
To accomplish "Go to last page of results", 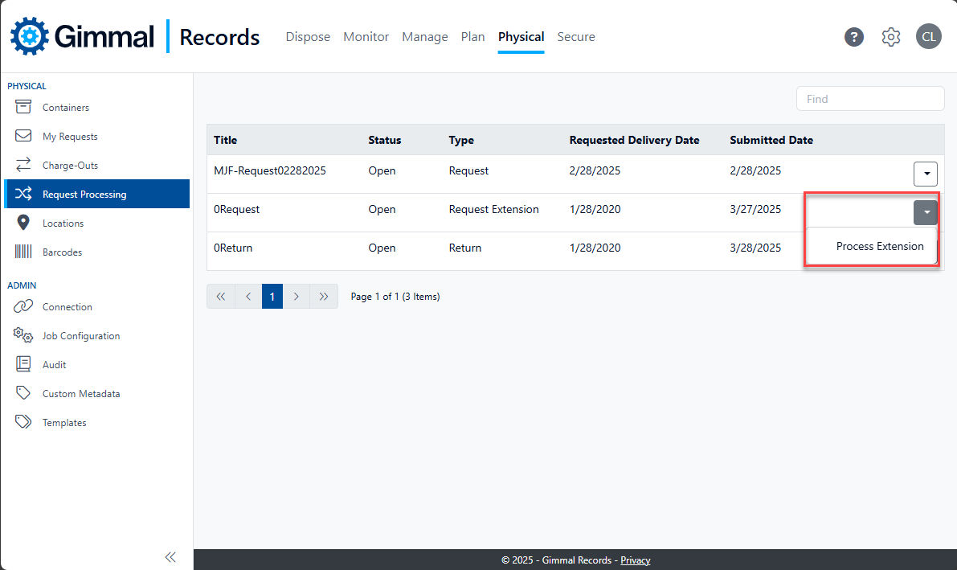I will coord(324,297).
